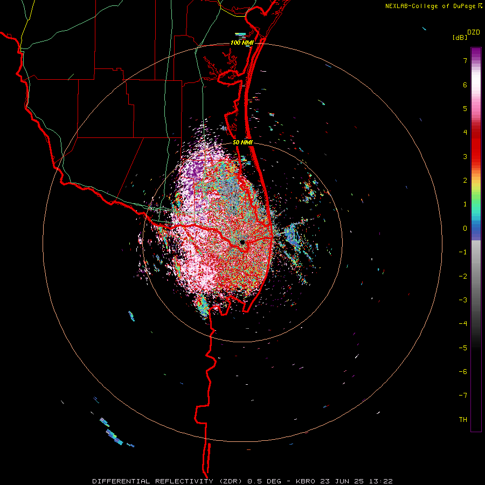Click the DZD product label above colorbar
This screenshot has height=485, width=485.
coord(474,32)
